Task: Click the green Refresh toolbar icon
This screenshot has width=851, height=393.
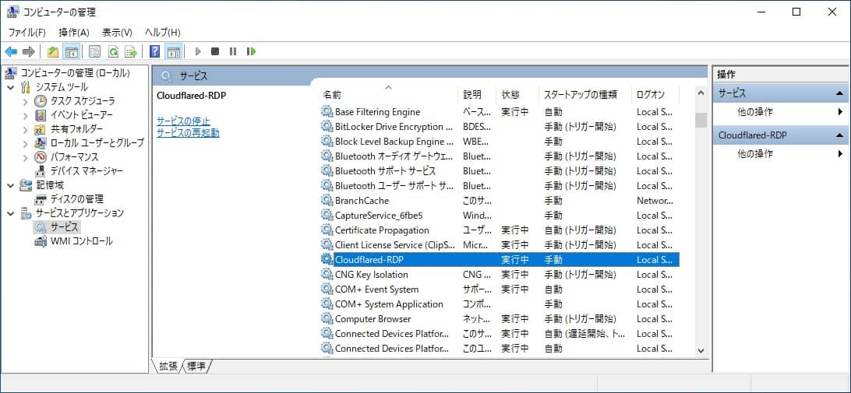Action: click(x=113, y=51)
